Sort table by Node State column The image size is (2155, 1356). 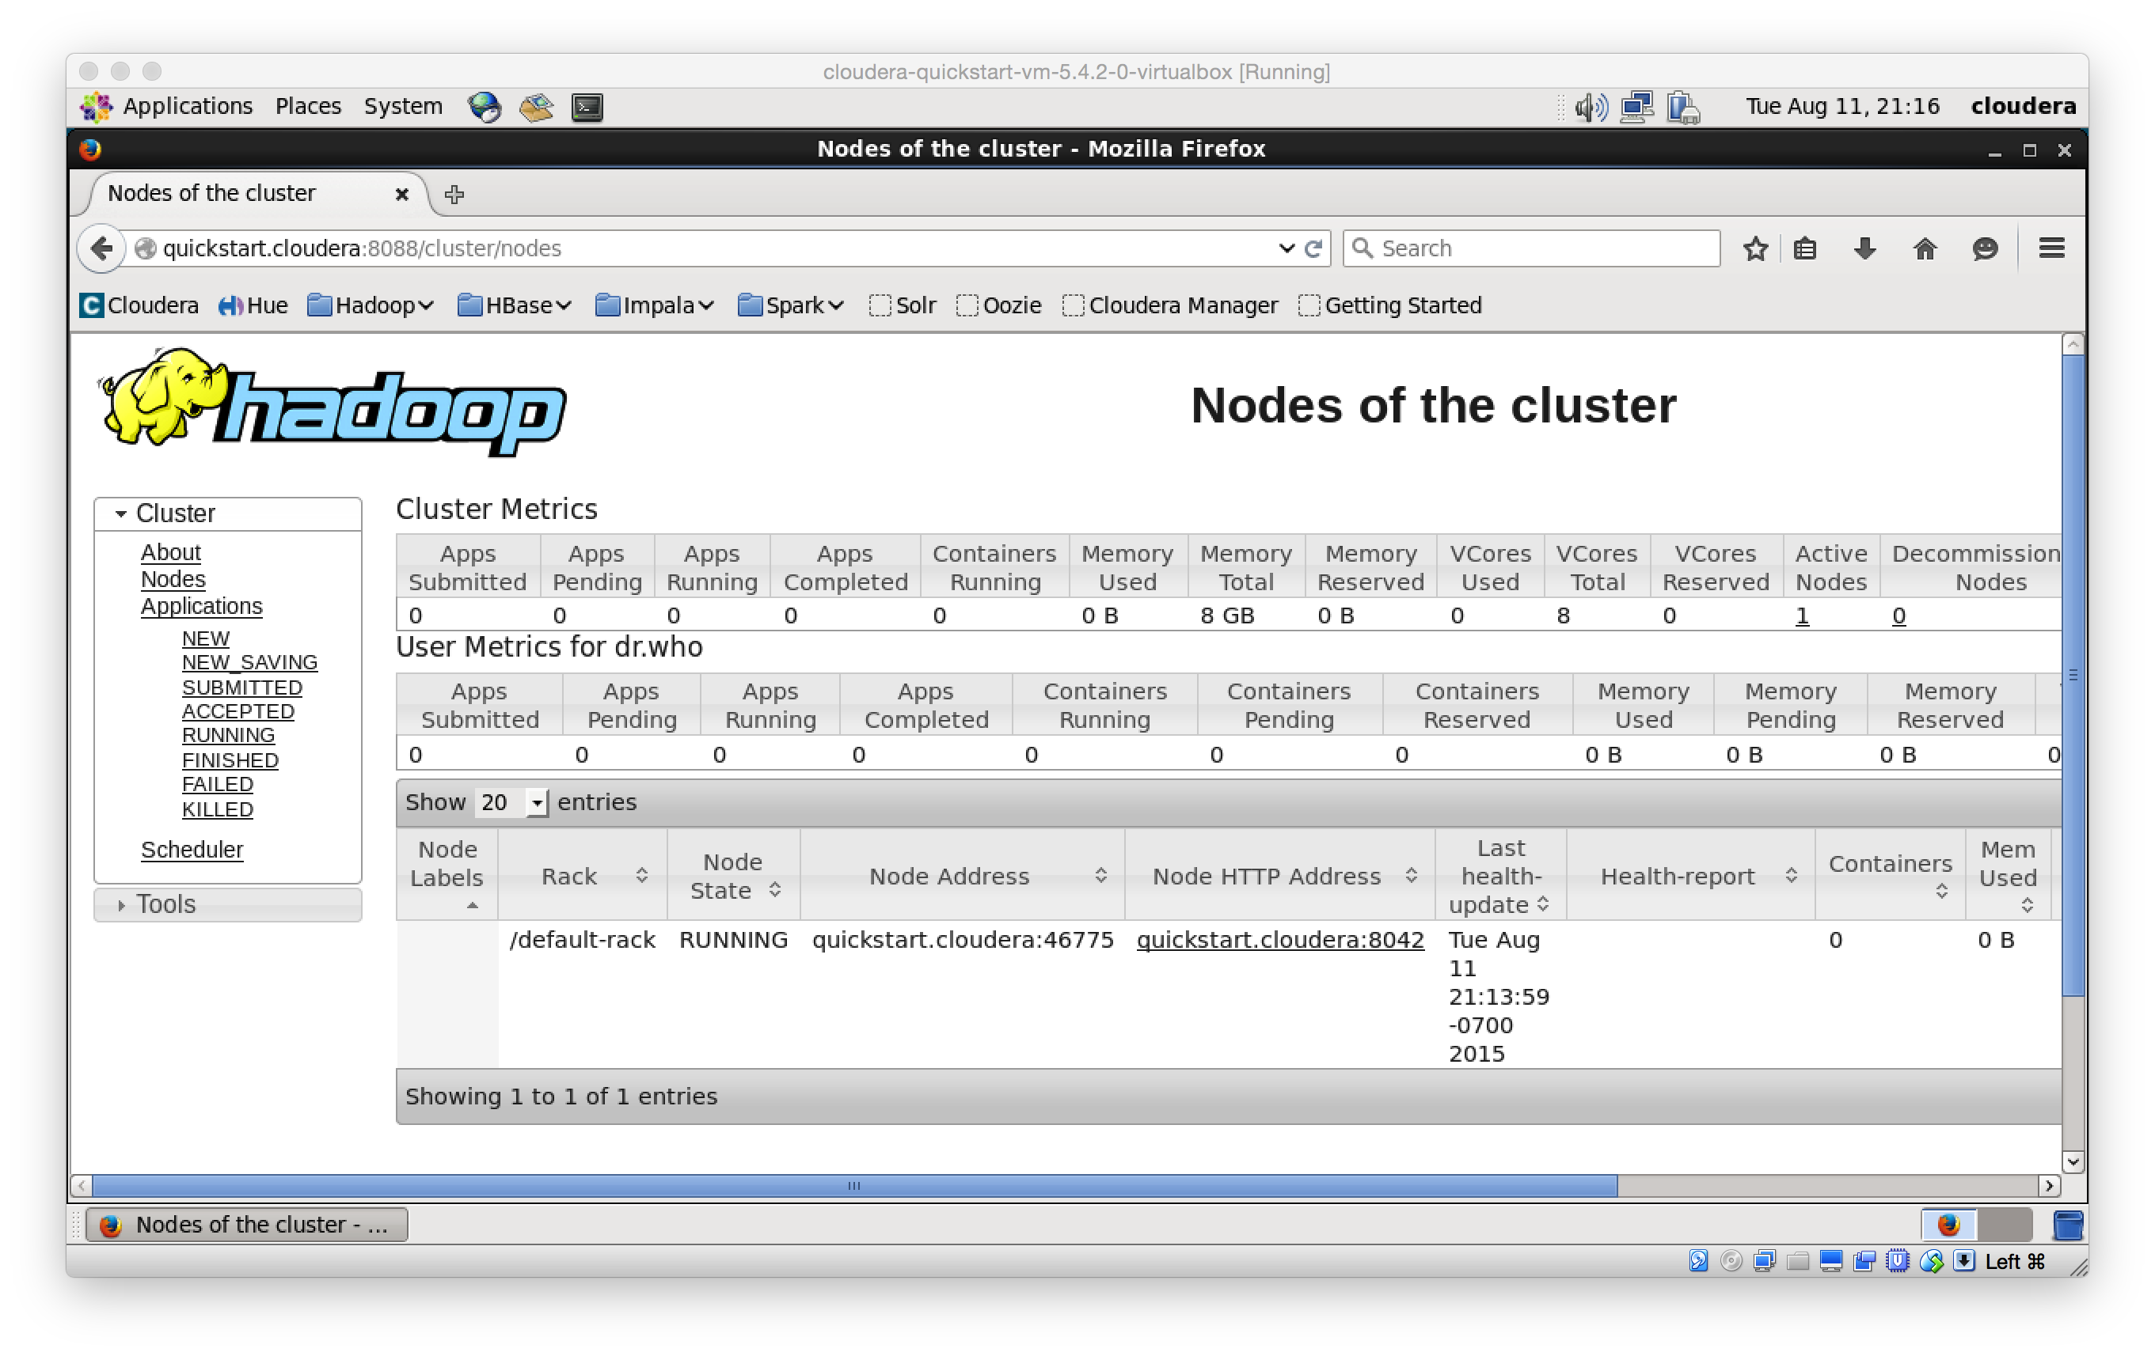click(733, 876)
